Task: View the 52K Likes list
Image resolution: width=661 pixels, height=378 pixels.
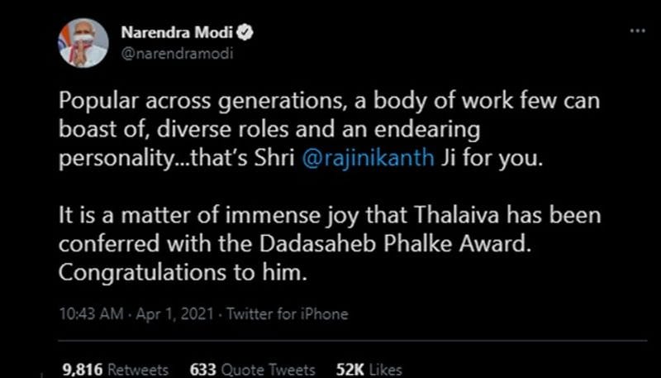Action: (x=369, y=370)
